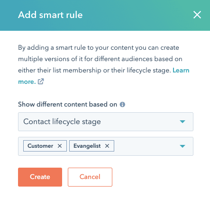The height and width of the screenshot is (197, 210).
Task: Select the Evangelist tag label
Action: coord(87,146)
